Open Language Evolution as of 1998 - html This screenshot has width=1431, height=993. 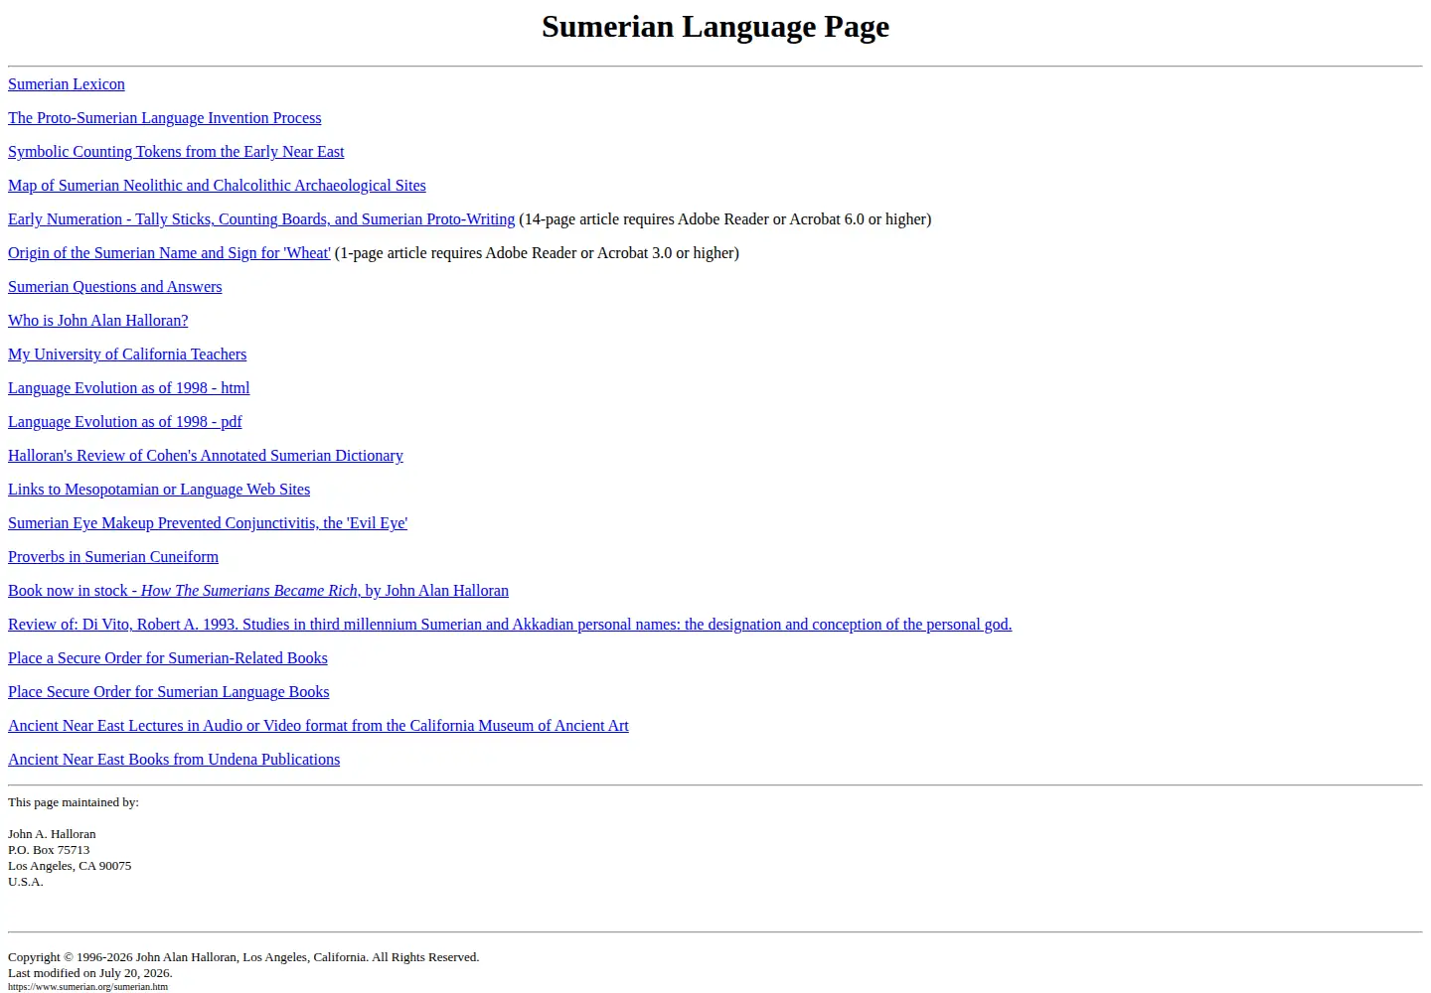tap(129, 388)
